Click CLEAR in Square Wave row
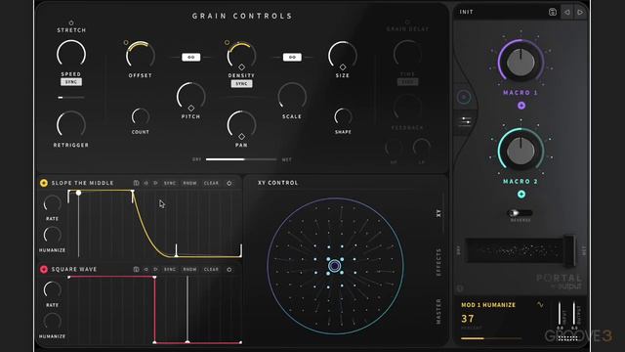This screenshot has height=352, width=625. (211, 270)
